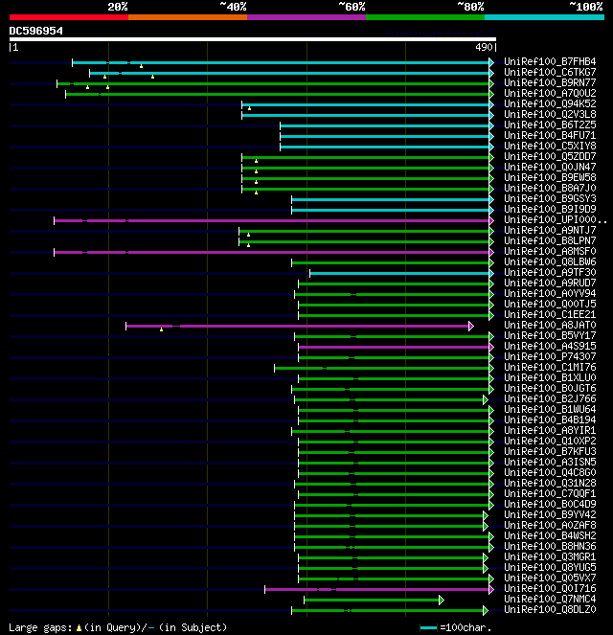Click the DC596954 query name
The width and height of the screenshot is (613, 635).
36,31
